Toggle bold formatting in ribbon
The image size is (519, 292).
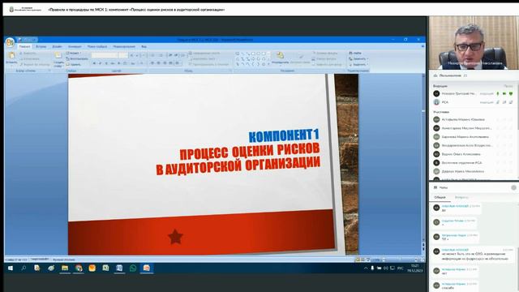coord(94,63)
